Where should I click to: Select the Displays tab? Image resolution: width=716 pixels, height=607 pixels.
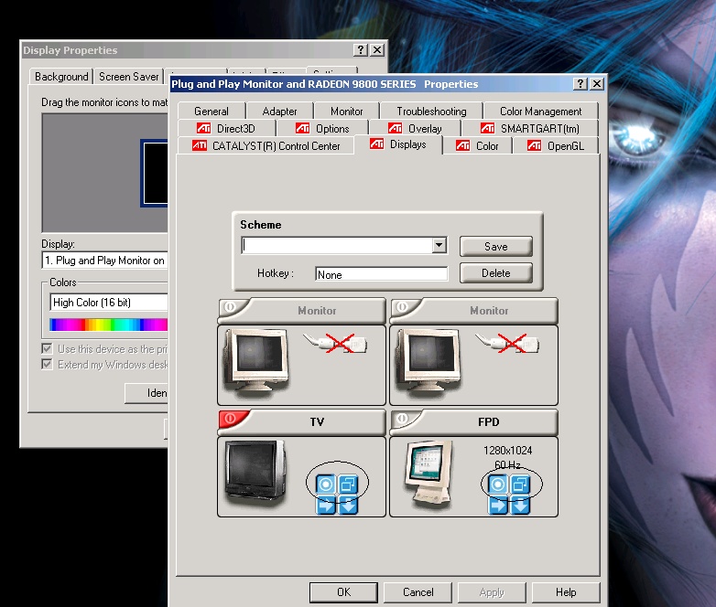pyautogui.click(x=398, y=144)
